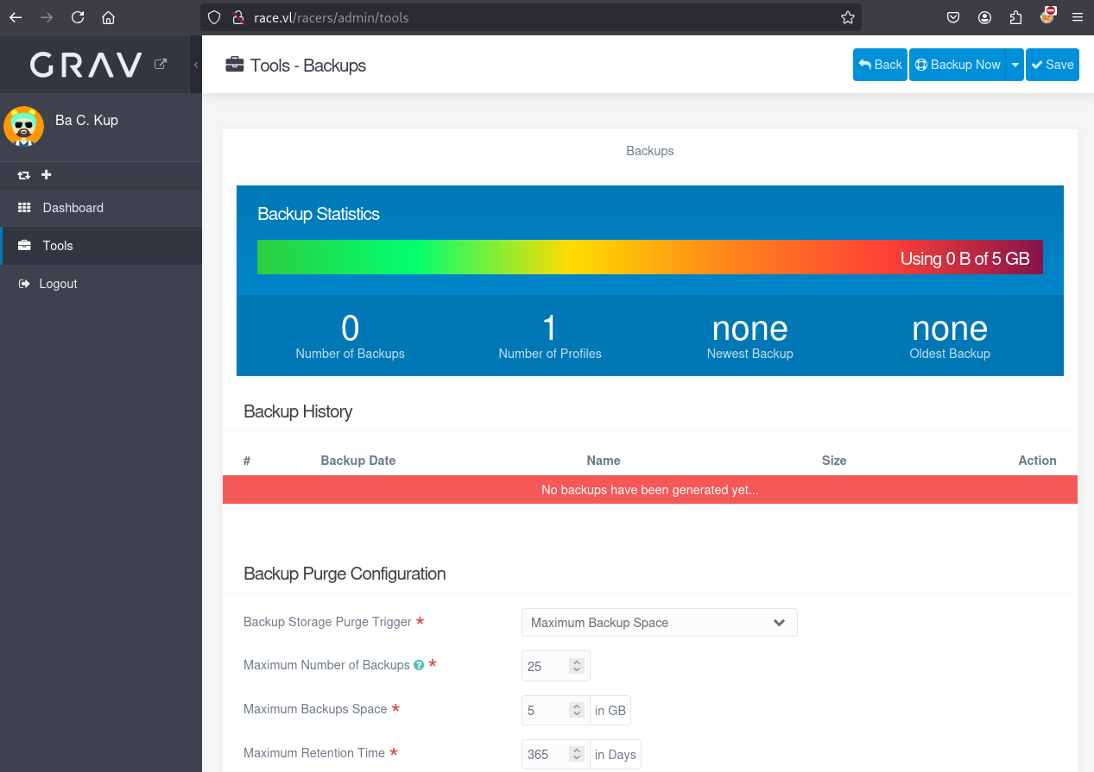The image size is (1094, 772).
Task: Go back using the browser back arrow
Action: [x=16, y=17]
